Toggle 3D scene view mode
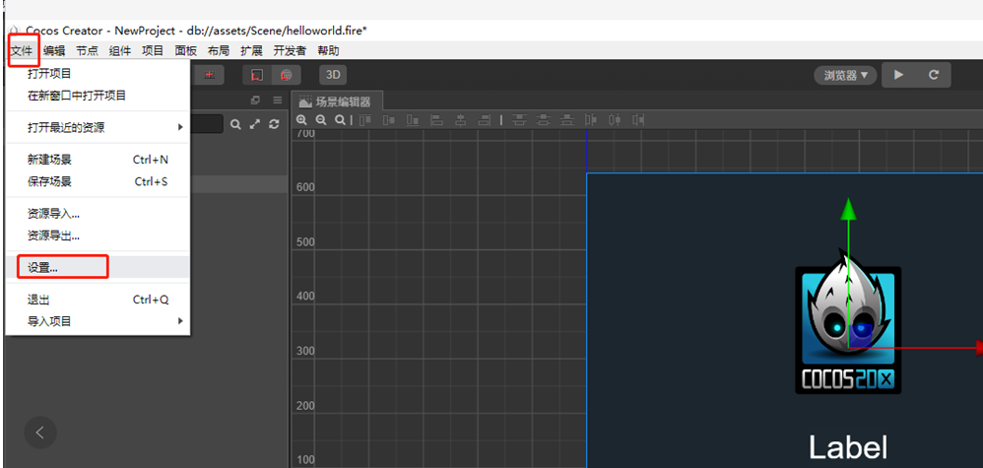This screenshot has height=468, width=983. (333, 75)
